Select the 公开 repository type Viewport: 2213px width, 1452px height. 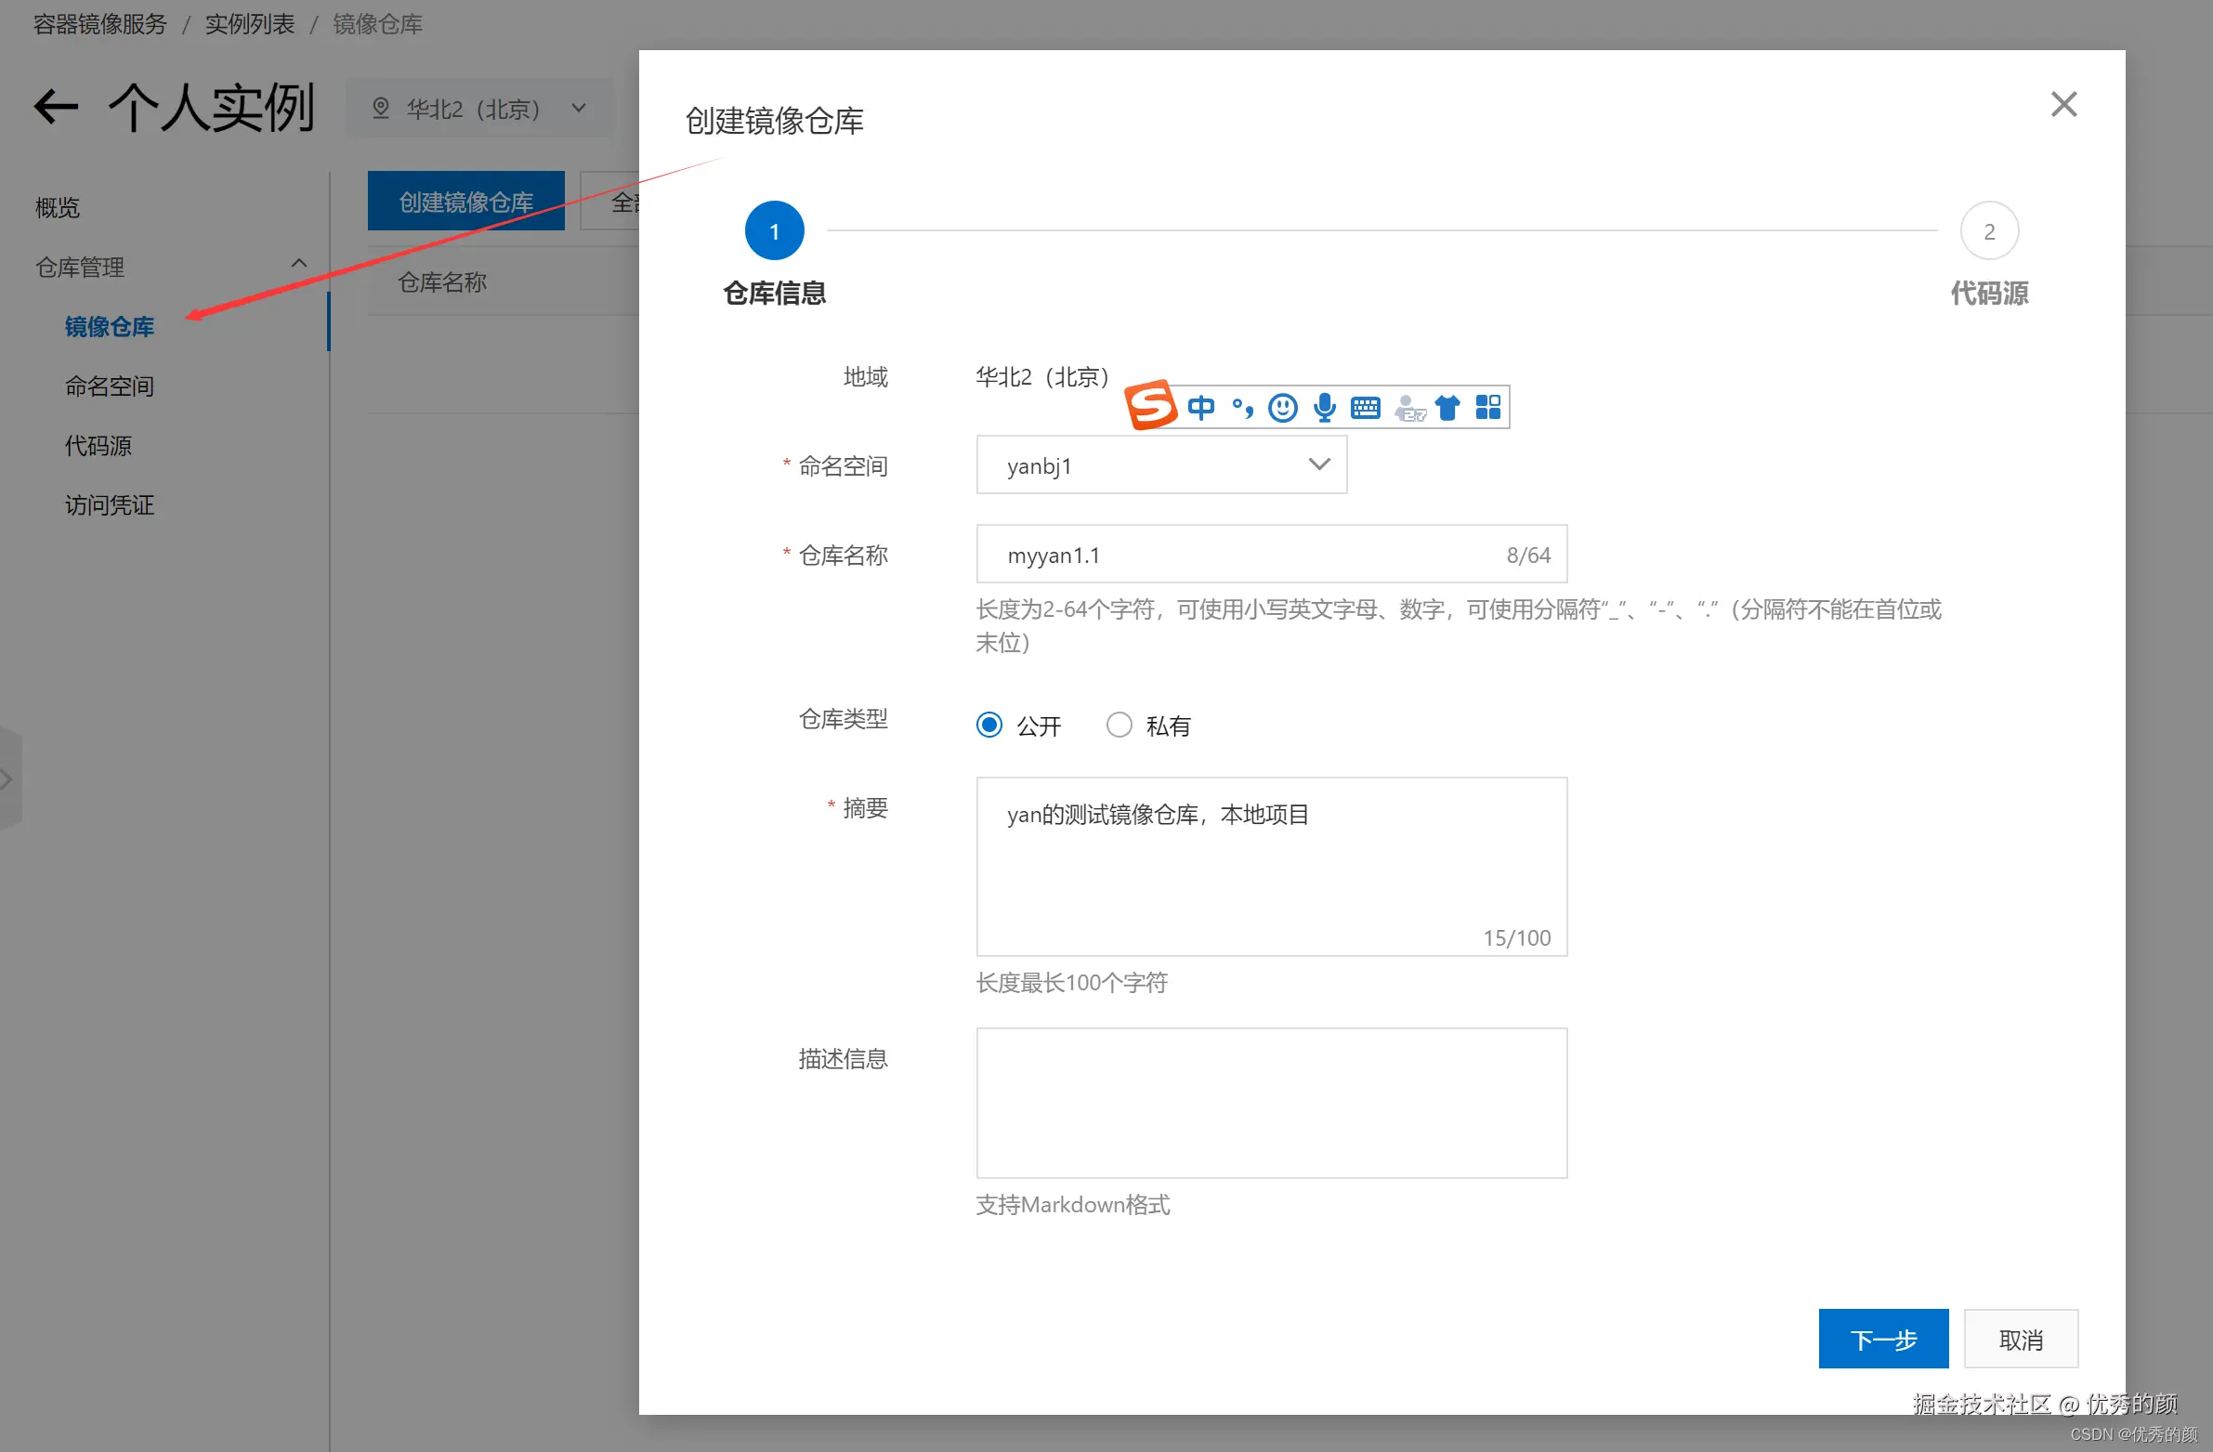989,724
